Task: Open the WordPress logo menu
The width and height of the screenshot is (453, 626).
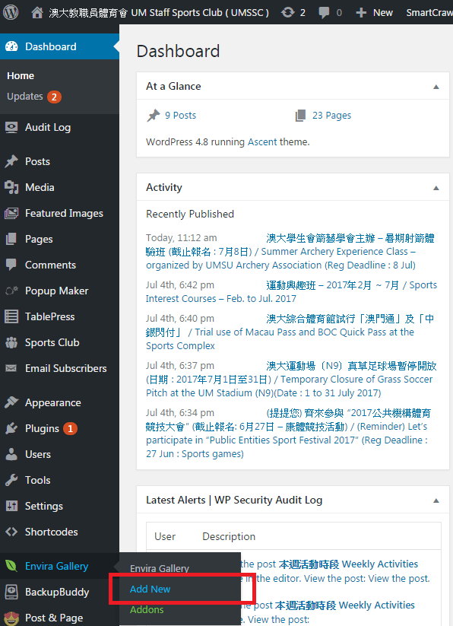Action: (x=11, y=12)
